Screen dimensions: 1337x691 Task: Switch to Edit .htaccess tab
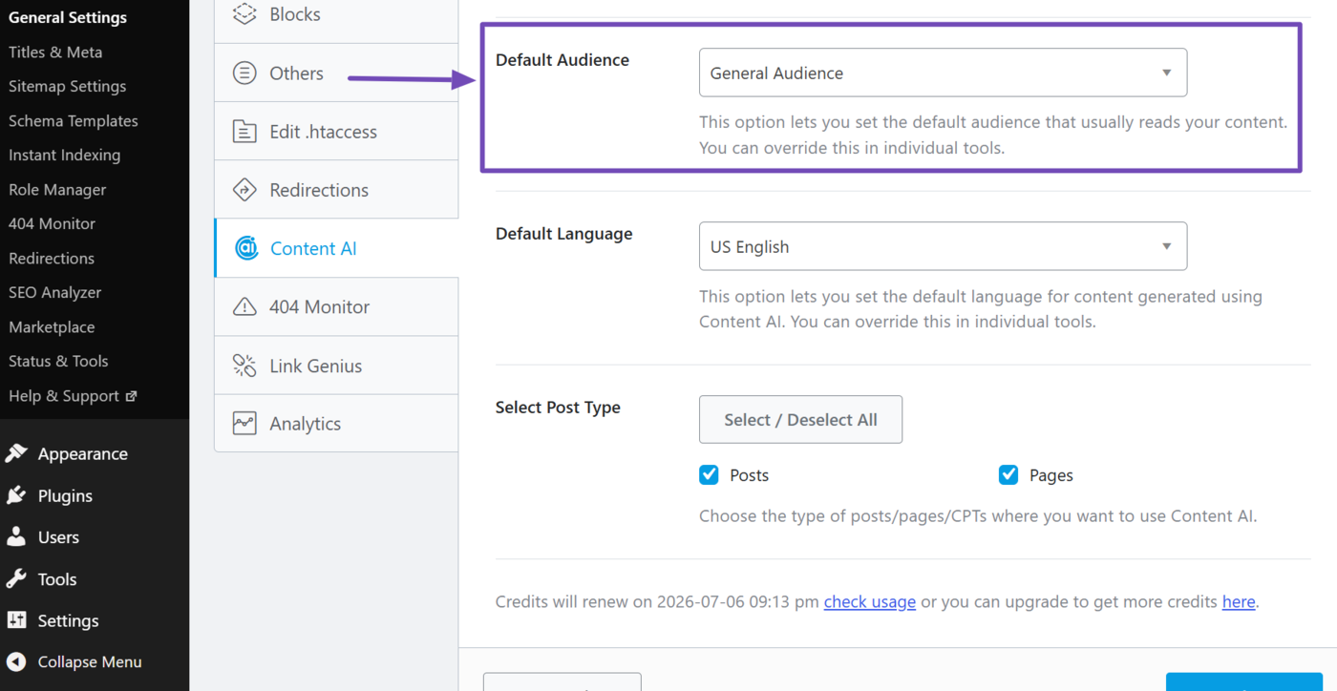[x=336, y=132]
